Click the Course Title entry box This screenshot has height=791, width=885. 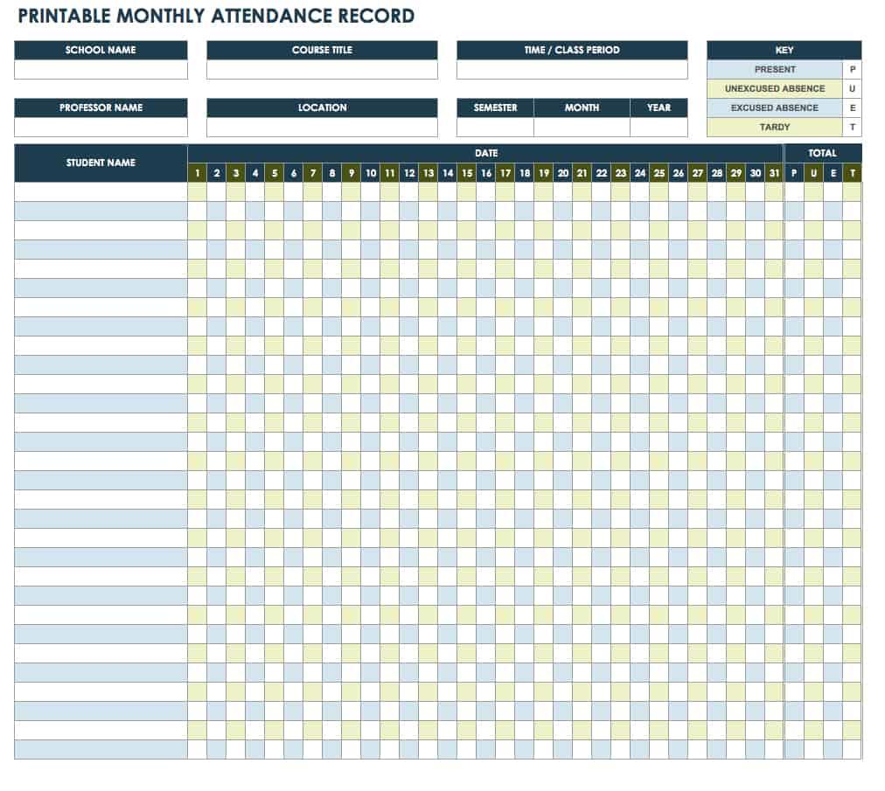(322, 68)
